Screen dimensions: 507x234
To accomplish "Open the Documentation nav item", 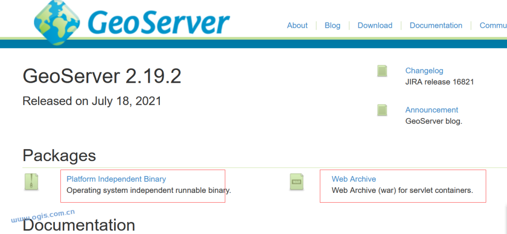I will tap(436, 26).
